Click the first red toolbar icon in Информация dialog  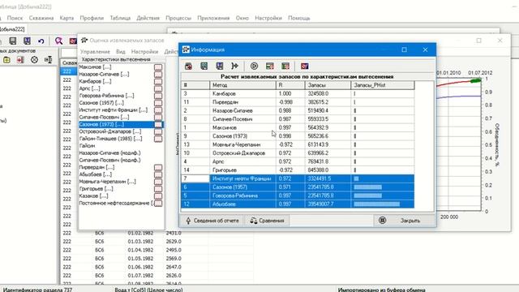[188, 67]
